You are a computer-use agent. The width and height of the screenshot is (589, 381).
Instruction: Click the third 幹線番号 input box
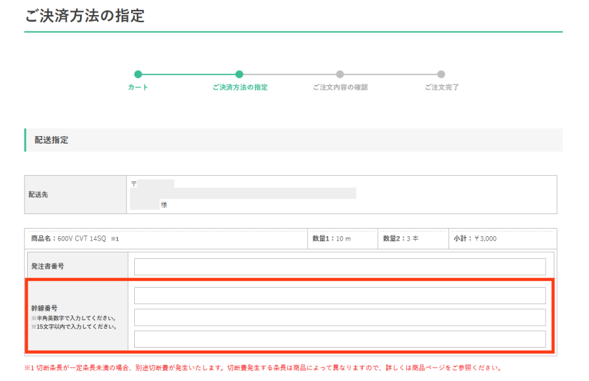pyautogui.click(x=340, y=339)
